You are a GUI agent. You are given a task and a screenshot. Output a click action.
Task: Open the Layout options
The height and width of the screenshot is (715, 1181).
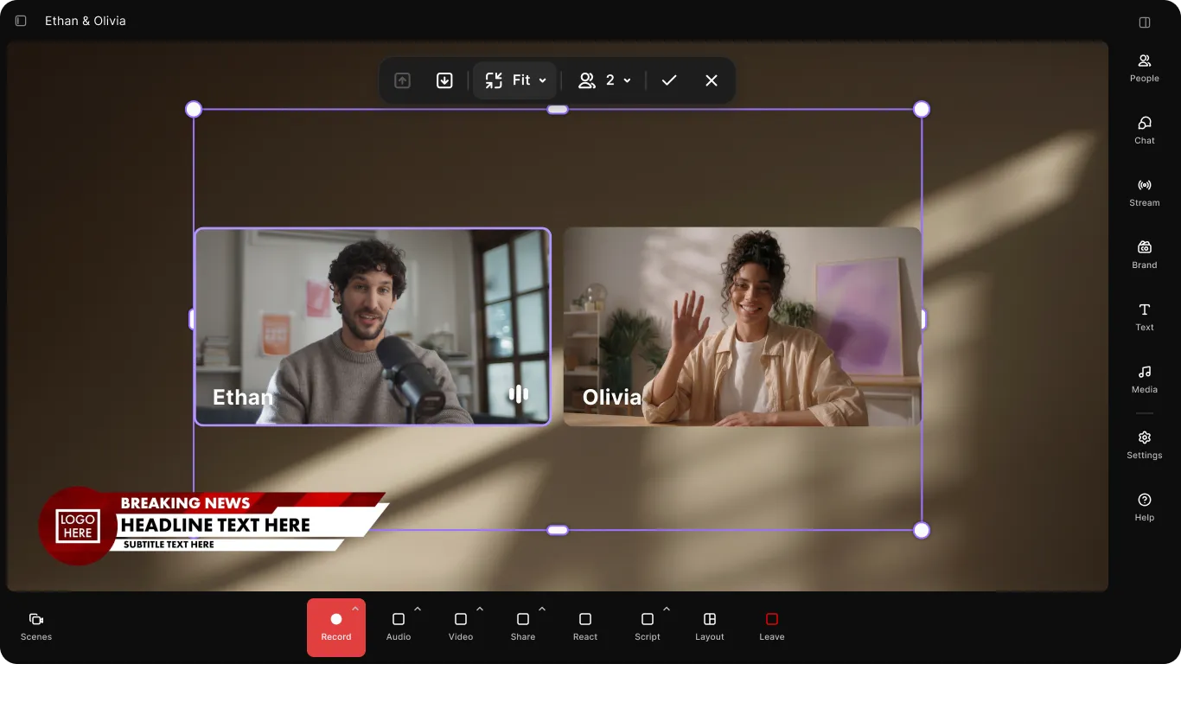click(710, 628)
